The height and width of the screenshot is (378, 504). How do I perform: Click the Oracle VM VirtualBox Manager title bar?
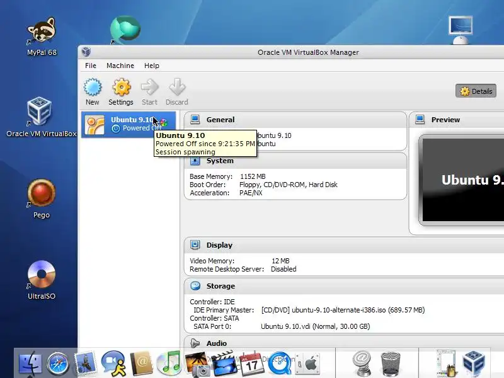point(308,52)
